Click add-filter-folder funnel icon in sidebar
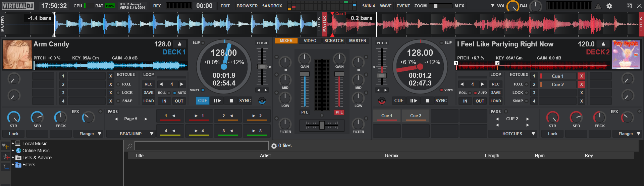The height and width of the screenshot is (186, 644). coord(5,167)
